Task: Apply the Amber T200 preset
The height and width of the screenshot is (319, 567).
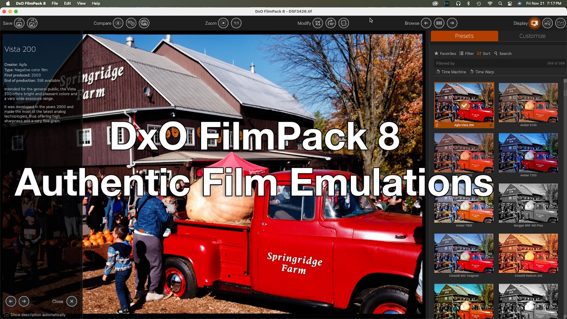Action: (x=528, y=153)
